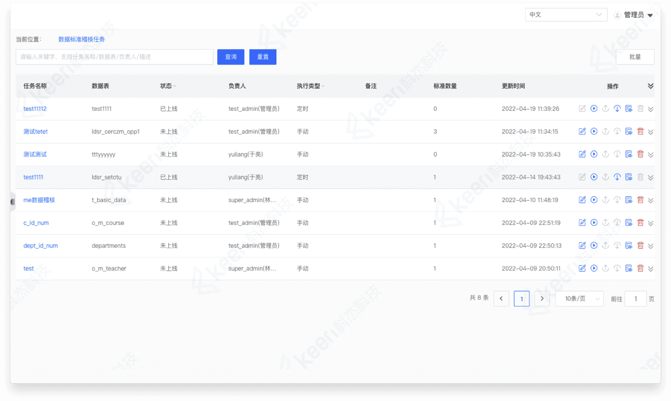The image size is (671, 401).
Task: View execution log for 测试测试
Action: point(629,155)
